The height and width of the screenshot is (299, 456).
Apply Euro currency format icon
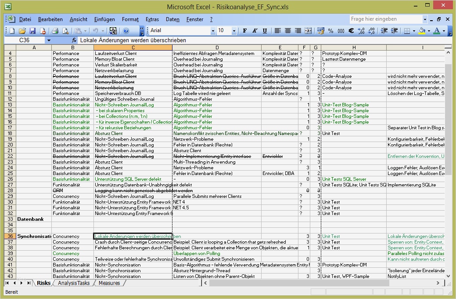[x=351, y=31]
